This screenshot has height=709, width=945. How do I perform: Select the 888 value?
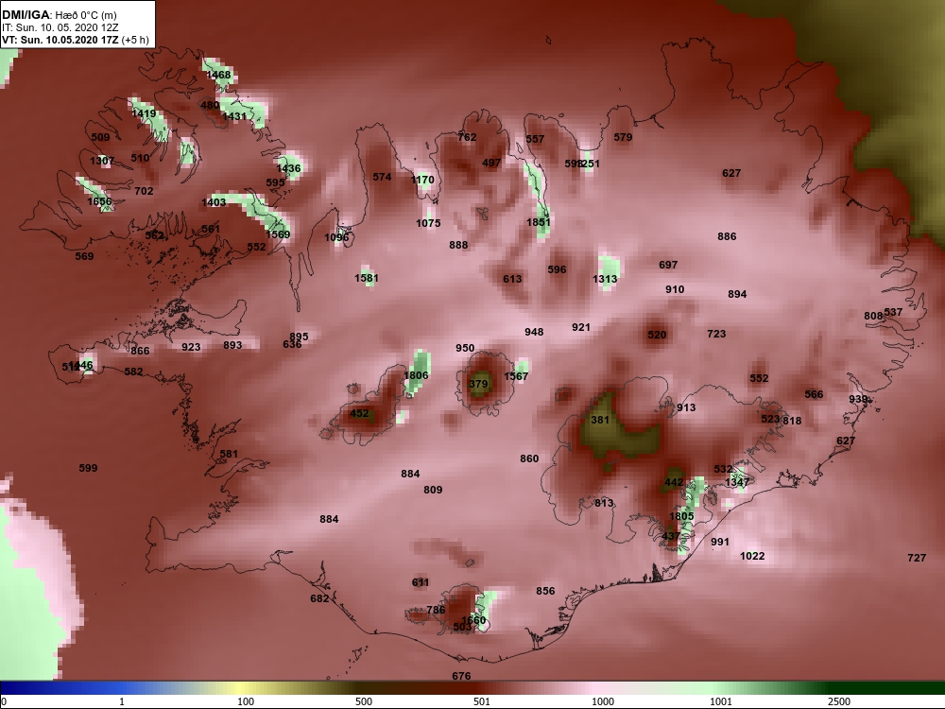458,244
